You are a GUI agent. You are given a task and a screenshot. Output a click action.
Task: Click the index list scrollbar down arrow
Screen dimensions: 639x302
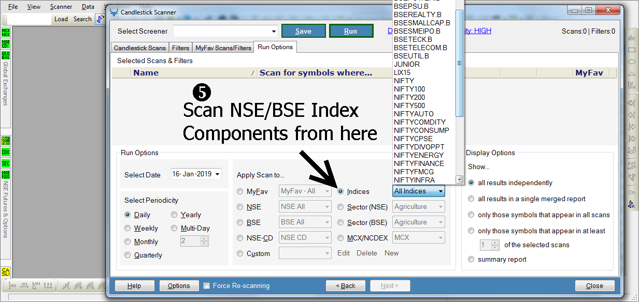[459, 179]
